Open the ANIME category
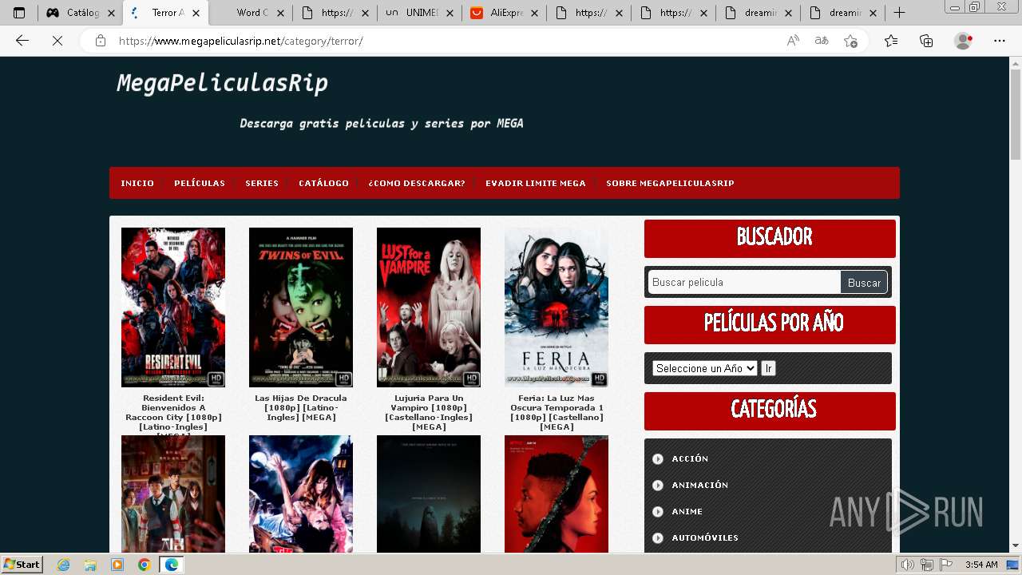 click(x=687, y=511)
